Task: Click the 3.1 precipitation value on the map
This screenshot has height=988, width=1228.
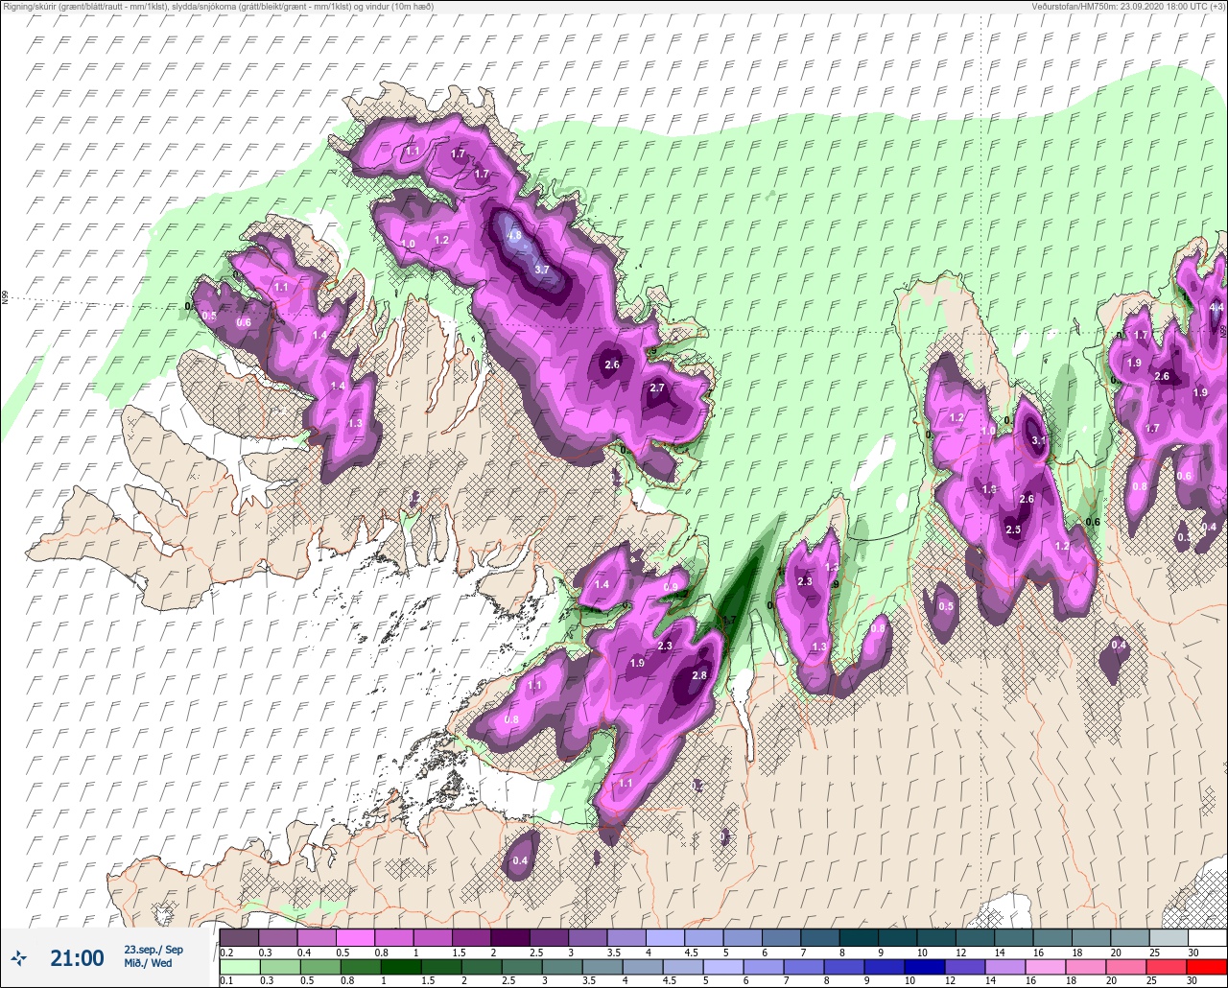Action: (1038, 440)
